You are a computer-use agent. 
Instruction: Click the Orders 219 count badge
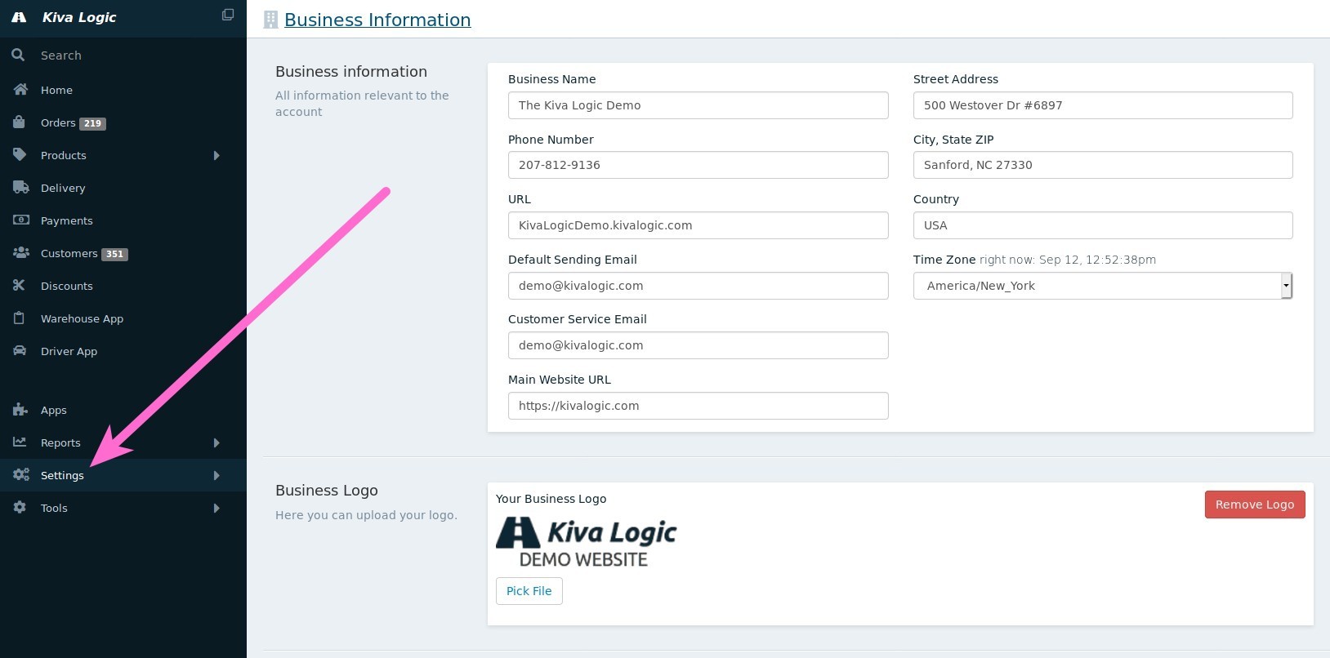pyautogui.click(x=92, y=123)
